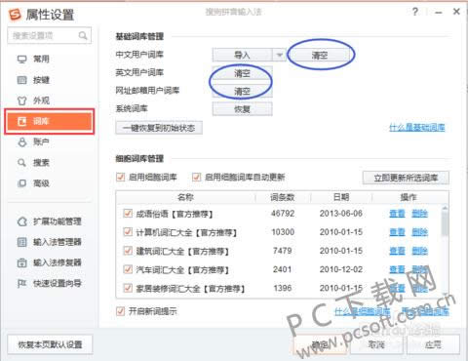Click the search magnifier icon in settings search box

83,35
